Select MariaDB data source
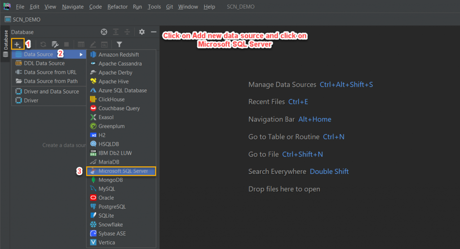460x249 pixels. [x=121, y=162]
